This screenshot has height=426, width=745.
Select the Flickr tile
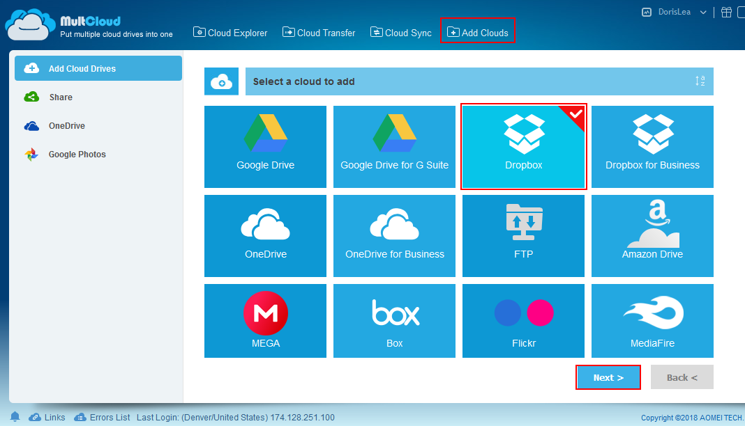pos(524,320)
